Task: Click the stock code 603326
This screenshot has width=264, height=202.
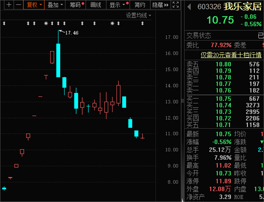Action: [209, 7]
